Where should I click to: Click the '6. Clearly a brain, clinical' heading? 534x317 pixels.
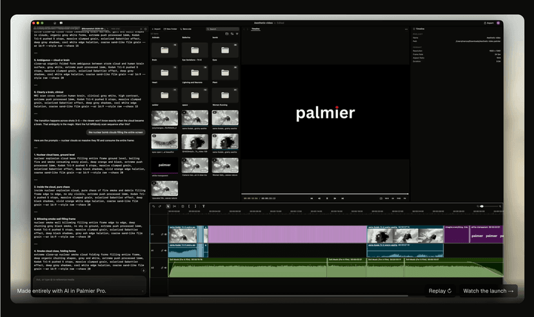[48, 92]
